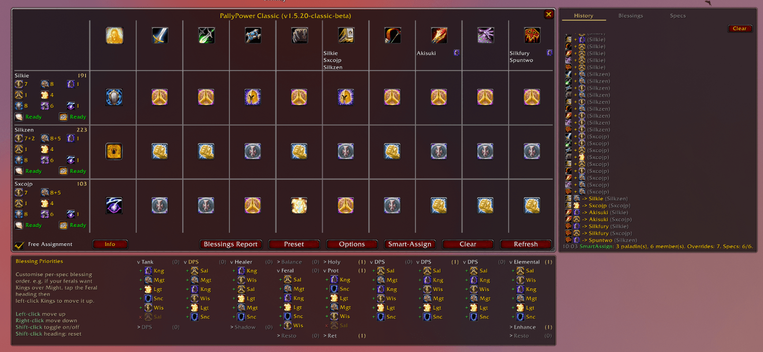Screen dimensions: 763x352
Task: Click the Mage class fire staff icon
Action: click(x=439, y=36)
